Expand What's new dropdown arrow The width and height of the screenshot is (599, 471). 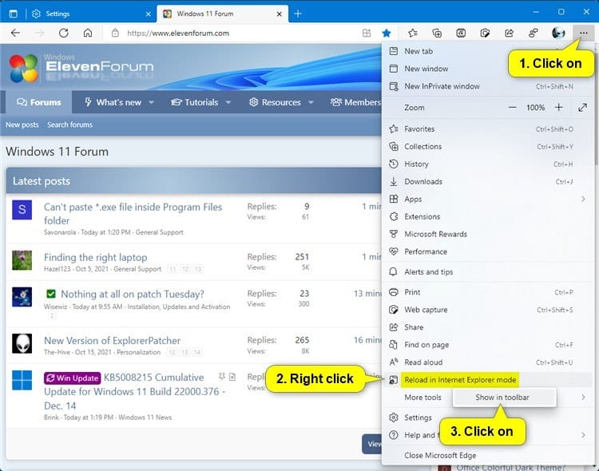click(151, 102)
